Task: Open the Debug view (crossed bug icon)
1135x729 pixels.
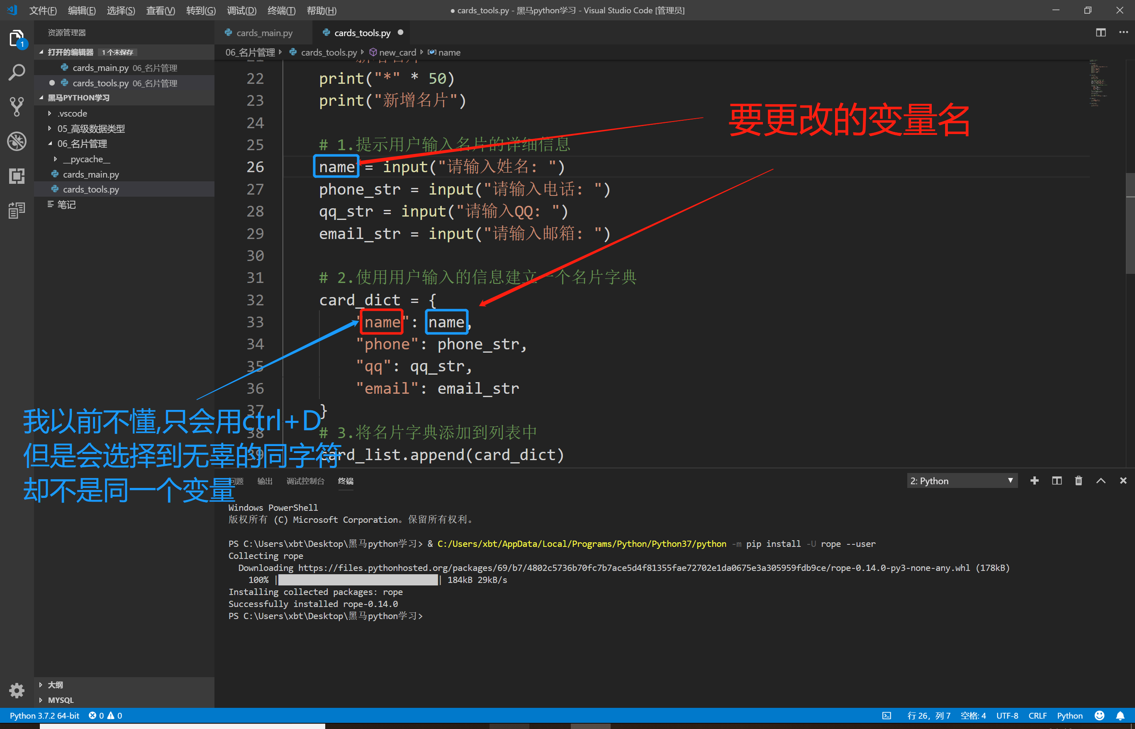Action: [17, 141]
